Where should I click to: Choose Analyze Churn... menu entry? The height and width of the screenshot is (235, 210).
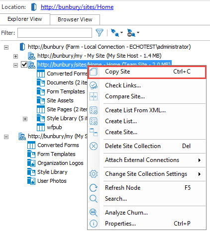point(147,213)
